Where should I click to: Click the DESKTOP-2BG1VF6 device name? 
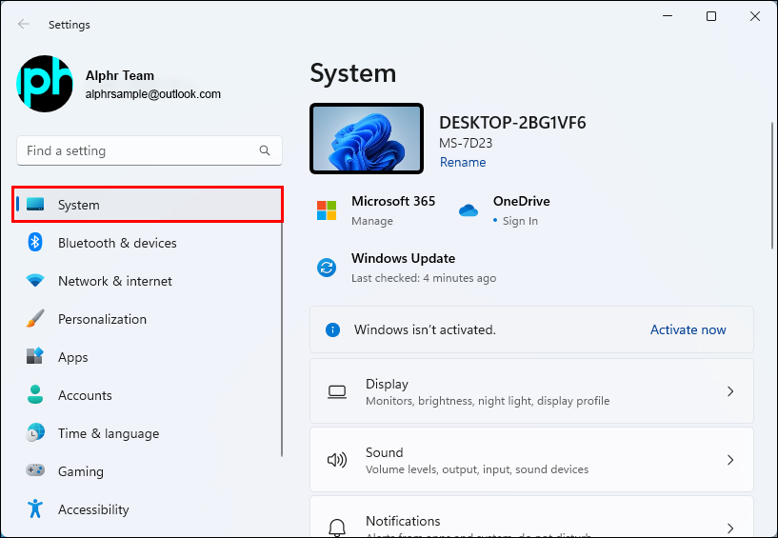512,123
